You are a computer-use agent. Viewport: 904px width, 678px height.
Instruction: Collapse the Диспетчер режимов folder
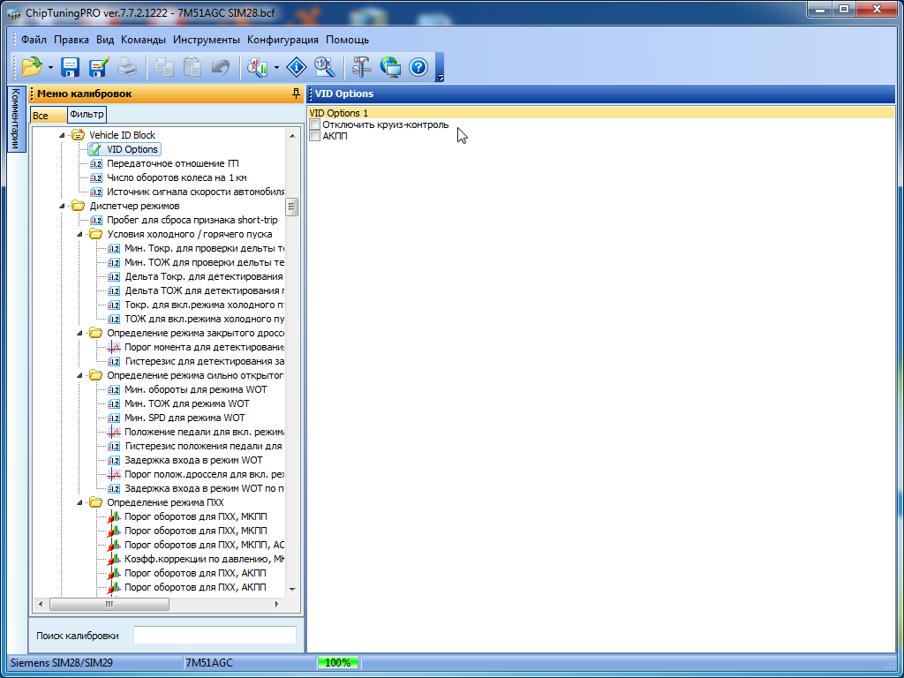tap(63, 206)
